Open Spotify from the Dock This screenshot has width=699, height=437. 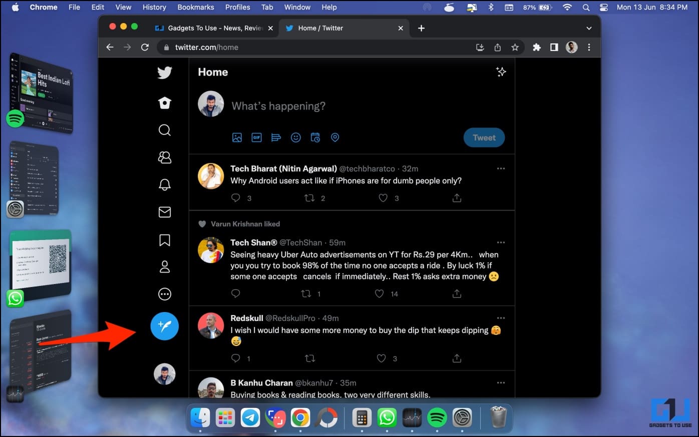(437, 417)
